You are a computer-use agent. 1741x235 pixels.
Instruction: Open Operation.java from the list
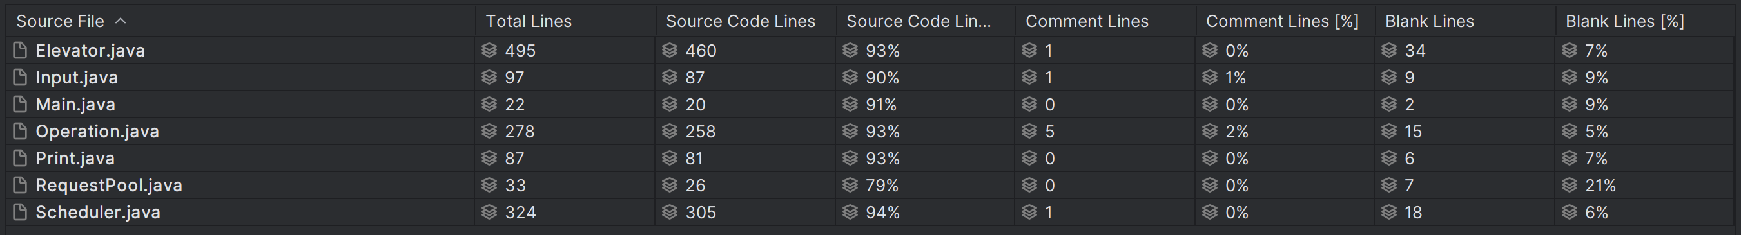coord(97,131)
